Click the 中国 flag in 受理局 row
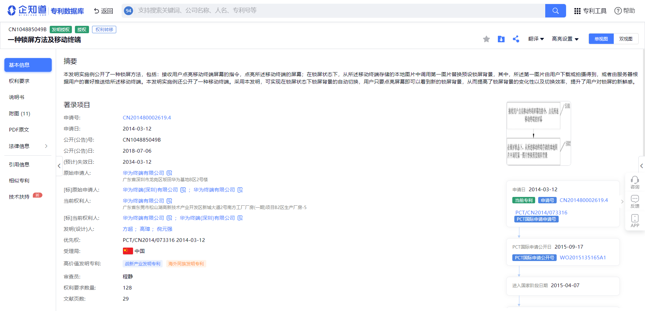 pyautogui.click(x=128, y=251)
